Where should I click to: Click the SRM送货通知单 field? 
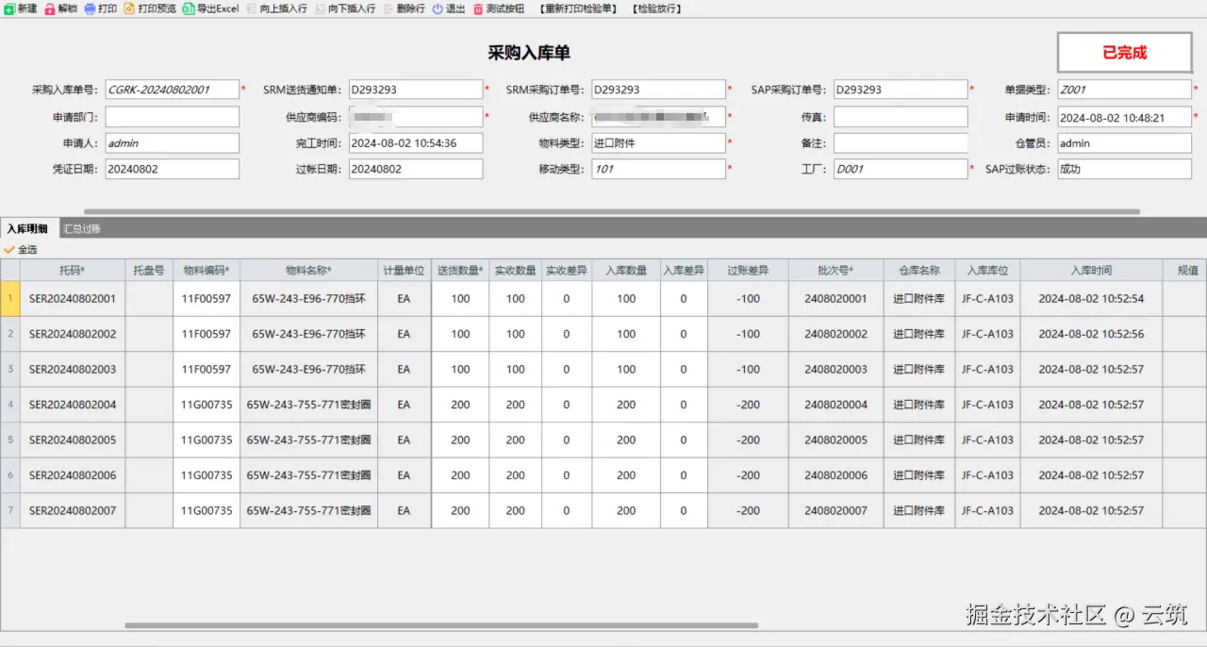pyautogui.click(x=416, y=90)
